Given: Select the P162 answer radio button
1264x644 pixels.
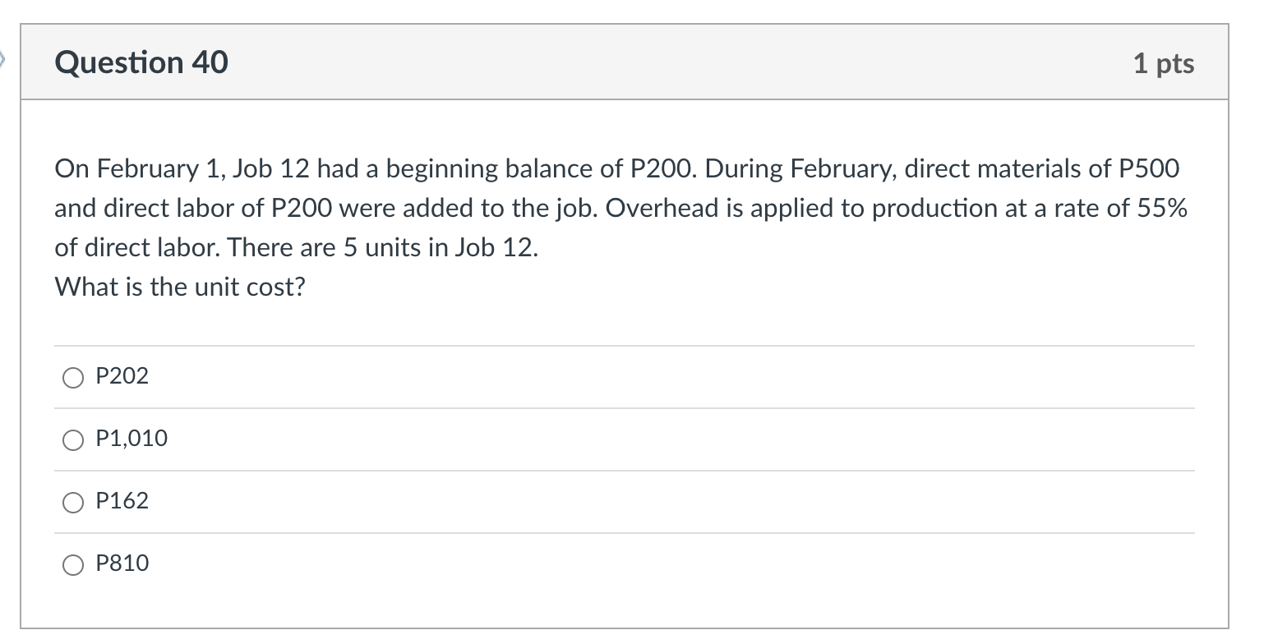Looking at the screenshot, I should pyautogui.click(x=73, y=503).
